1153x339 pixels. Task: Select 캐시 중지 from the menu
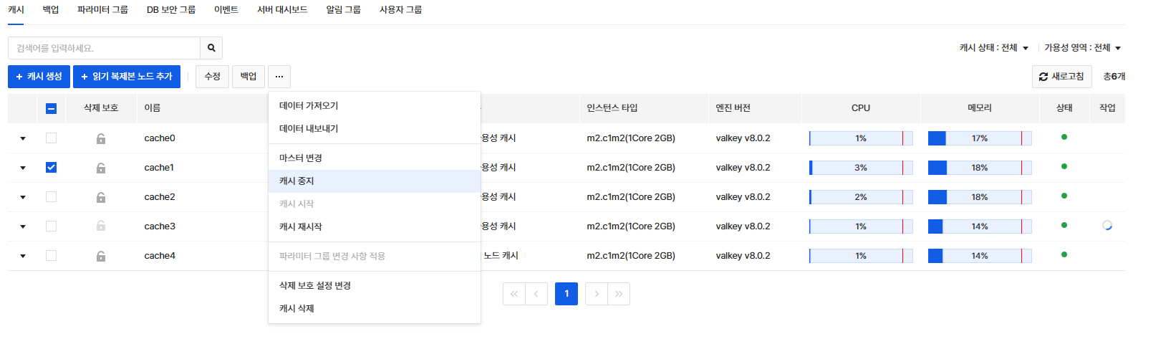coord(296,181)
